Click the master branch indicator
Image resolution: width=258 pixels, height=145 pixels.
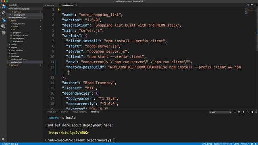[x=6, y=144]
